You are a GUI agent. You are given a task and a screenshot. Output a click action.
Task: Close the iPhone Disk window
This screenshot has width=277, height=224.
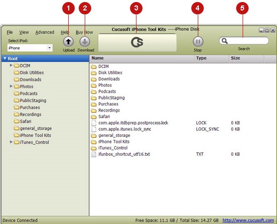(x=273, y=30)
